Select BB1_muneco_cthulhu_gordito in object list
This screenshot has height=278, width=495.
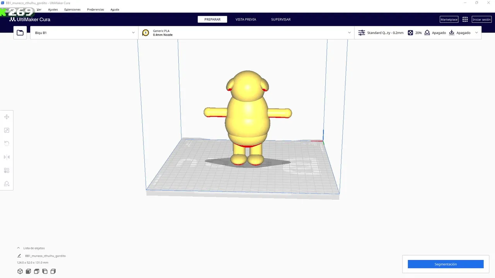(x=45, y=256)
